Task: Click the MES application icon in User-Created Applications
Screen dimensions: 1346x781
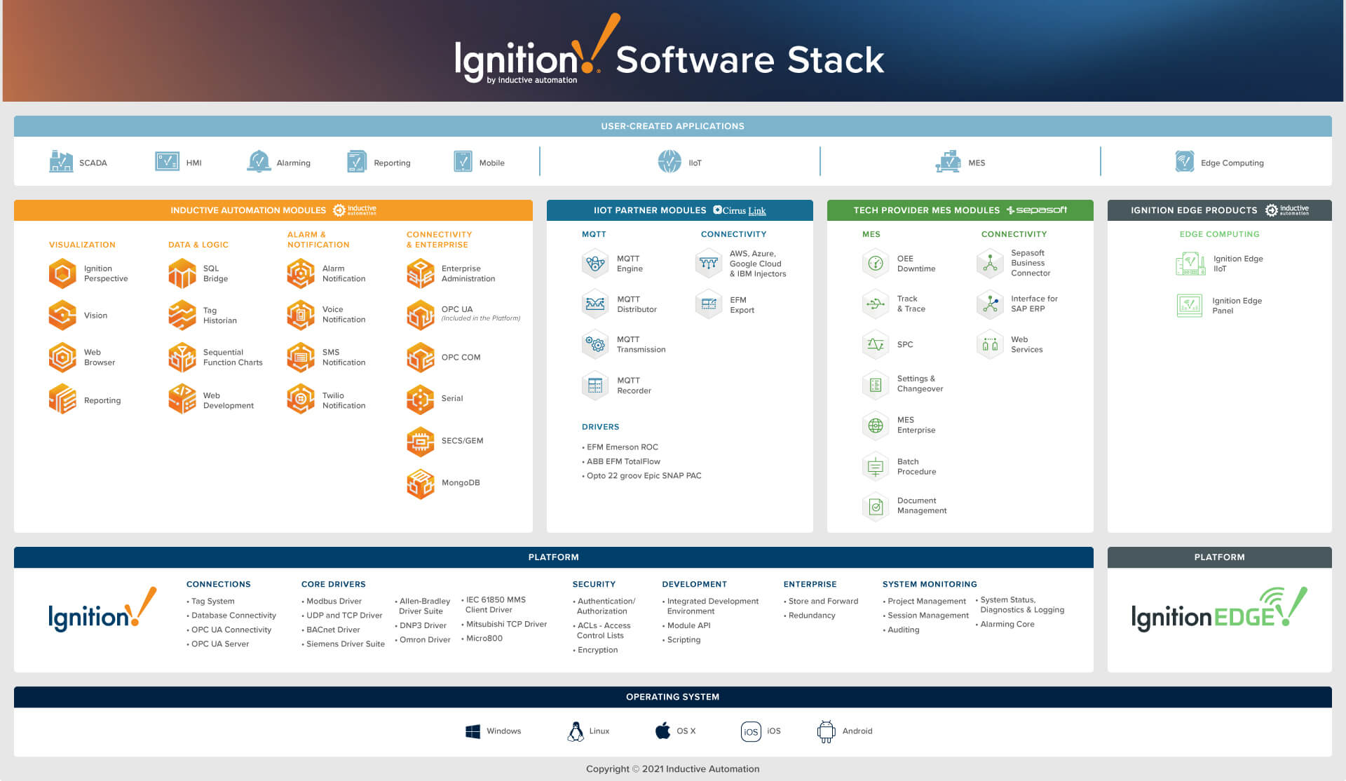Action: click(x=948, y=161)
